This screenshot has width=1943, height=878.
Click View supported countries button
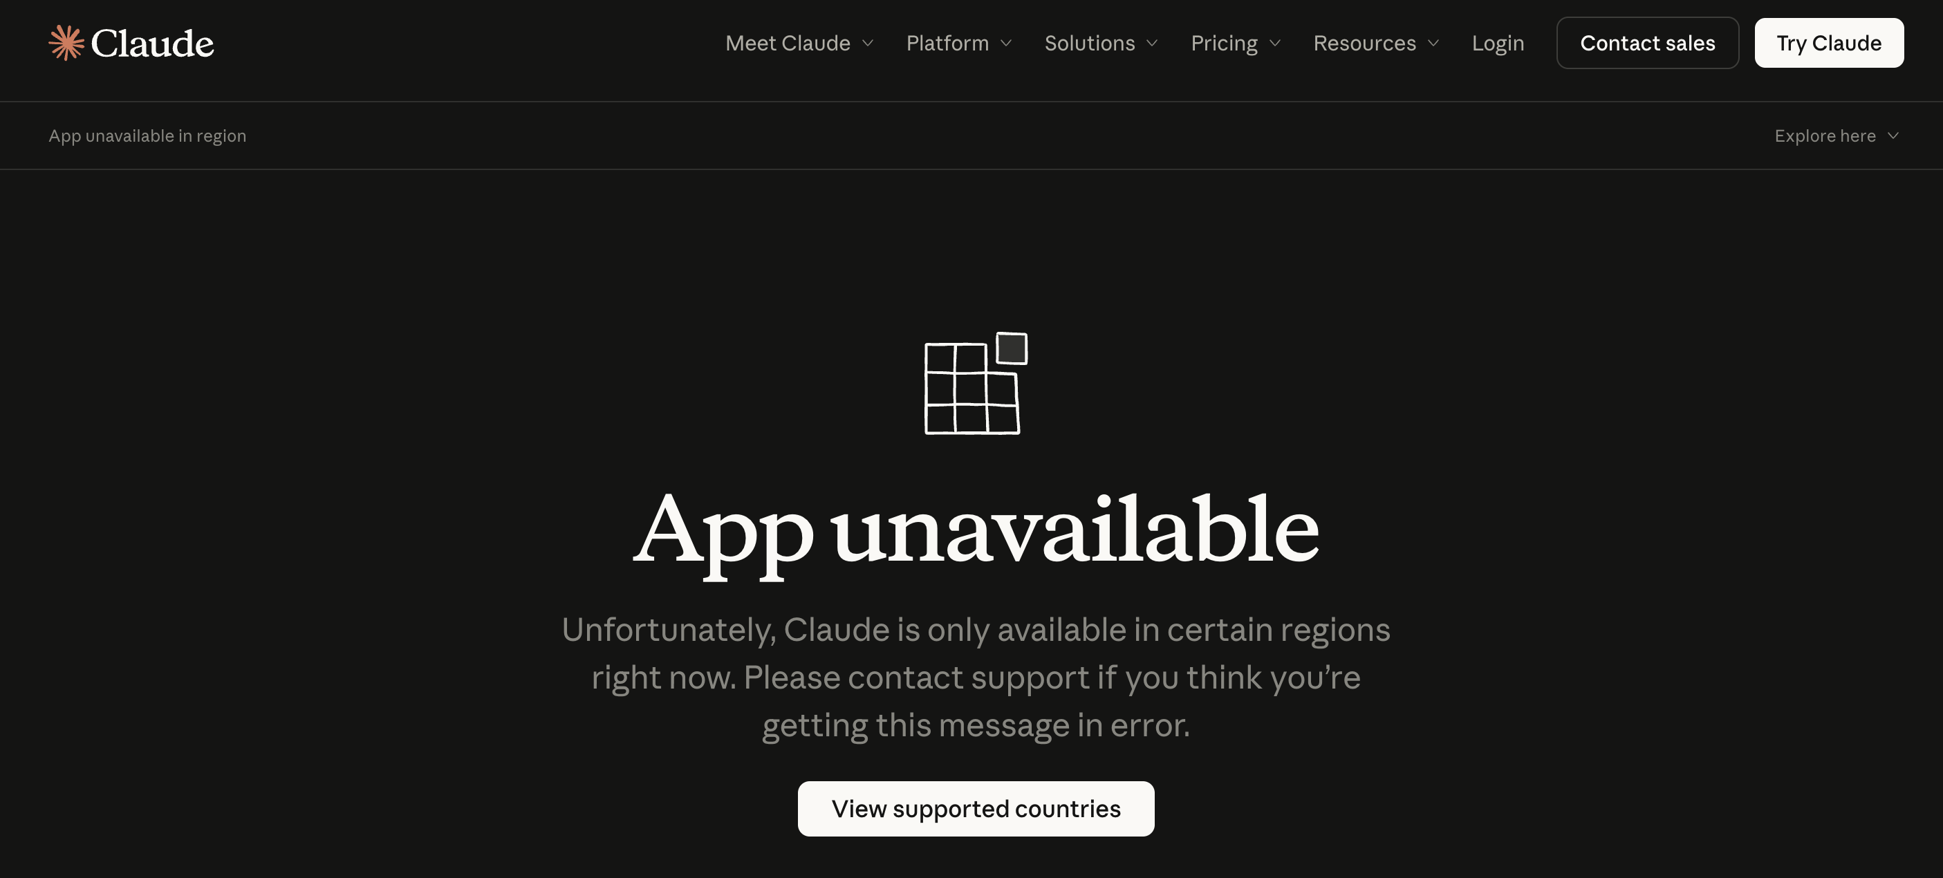tap(976, 809)
